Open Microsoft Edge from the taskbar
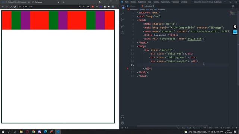239x134 pixels. point(46,132)
